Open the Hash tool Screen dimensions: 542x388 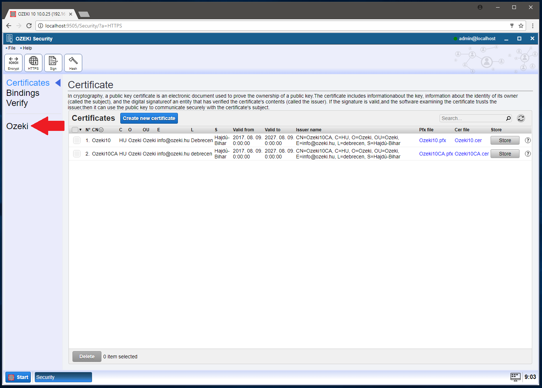(73, 63)
